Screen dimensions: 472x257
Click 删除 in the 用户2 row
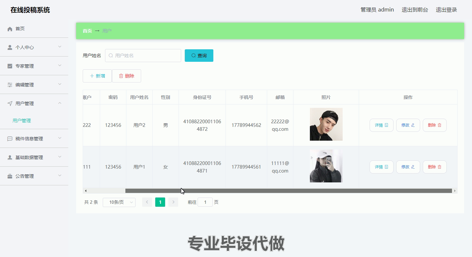click(435, 125)
